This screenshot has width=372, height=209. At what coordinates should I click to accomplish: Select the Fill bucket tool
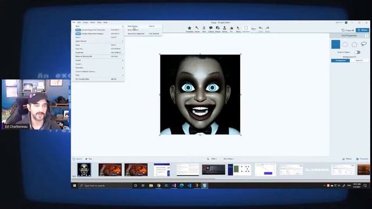point(231,29)
